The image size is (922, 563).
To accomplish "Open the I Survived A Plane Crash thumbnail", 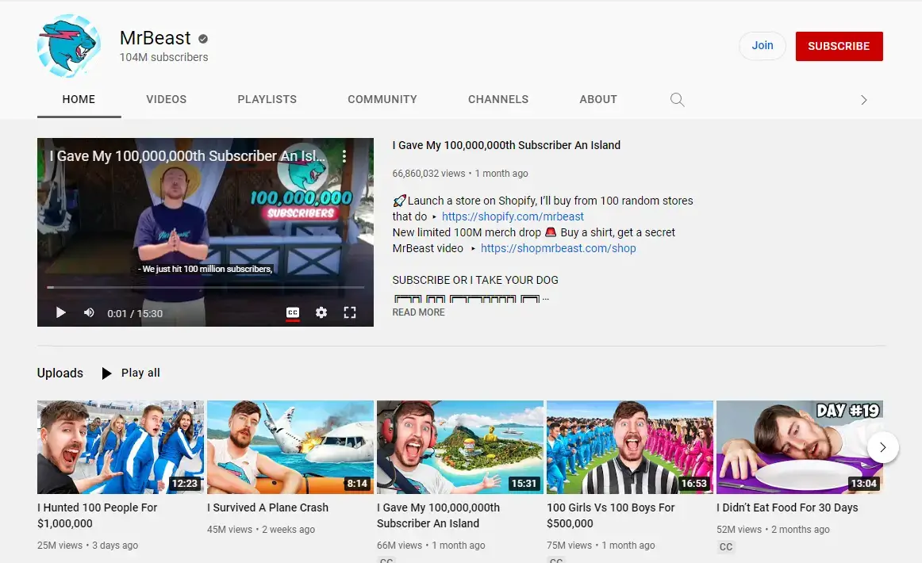I will (x=290, y=446).
